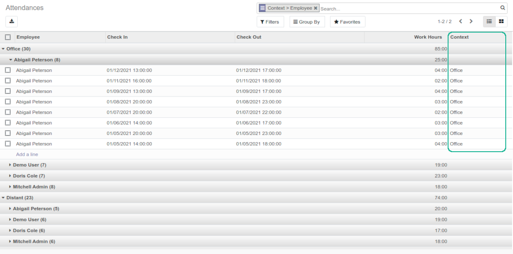Switch to kanban view icon
The width and height of the screenshot is (513, 254).
click(x=501, y=21)
